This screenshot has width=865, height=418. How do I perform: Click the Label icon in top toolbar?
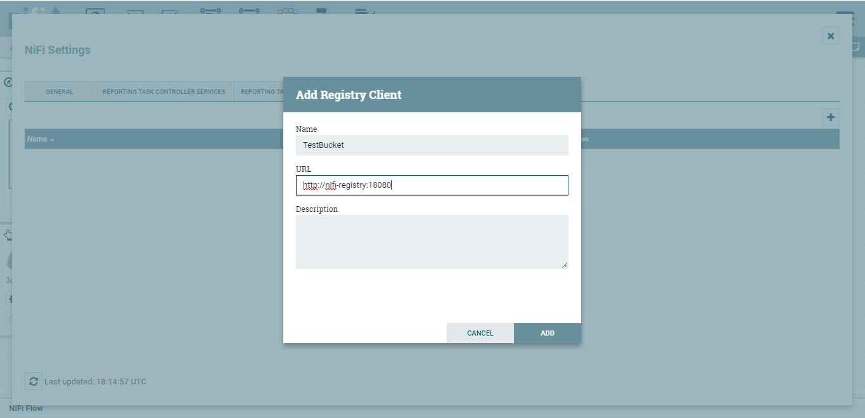tap(362, 11)
